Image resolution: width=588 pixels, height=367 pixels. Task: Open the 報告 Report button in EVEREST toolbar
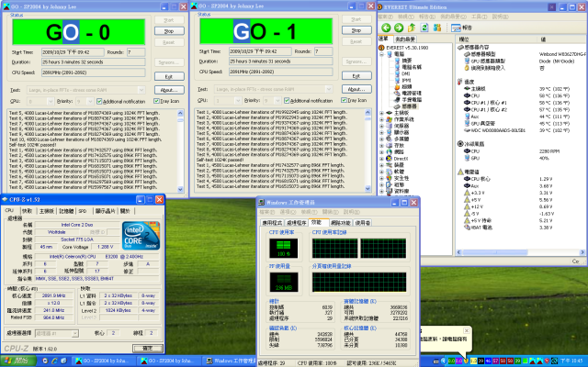pos(461,28)
